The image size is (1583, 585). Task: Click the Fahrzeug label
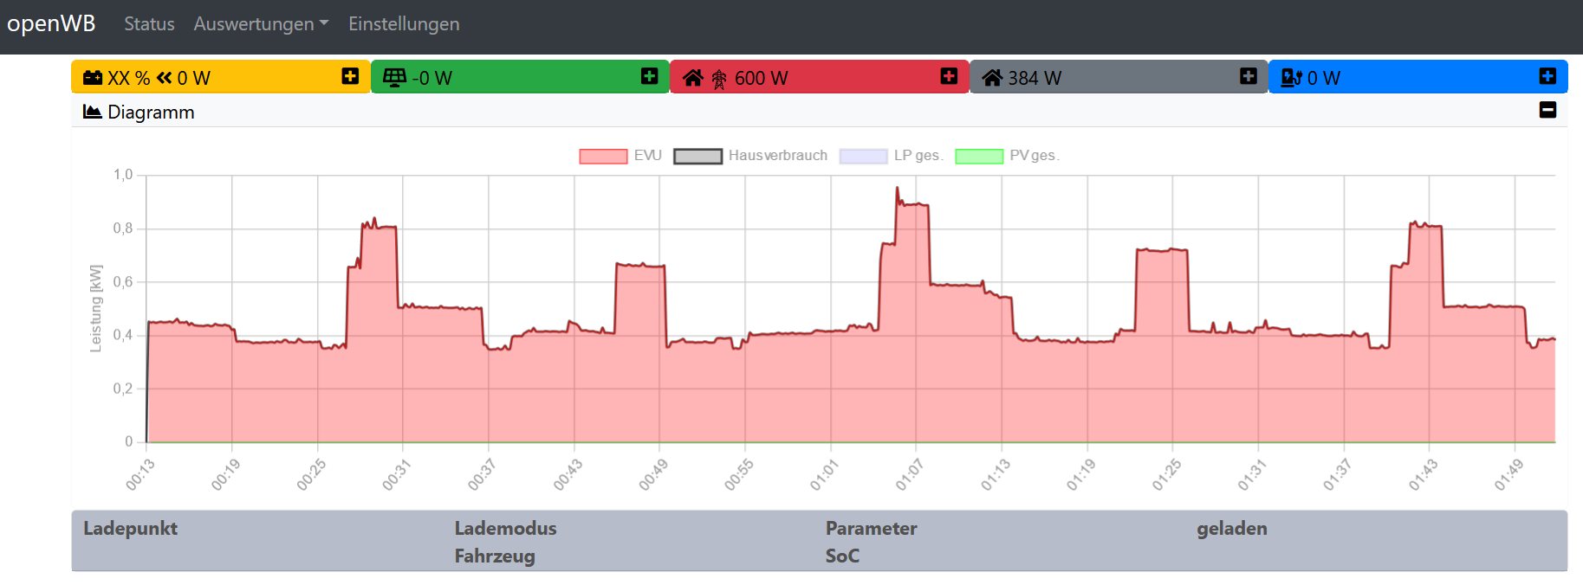(x=495, y=556)
